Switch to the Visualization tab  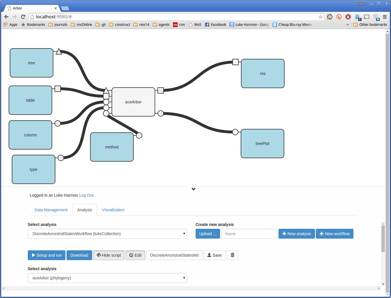coord(113,210)
